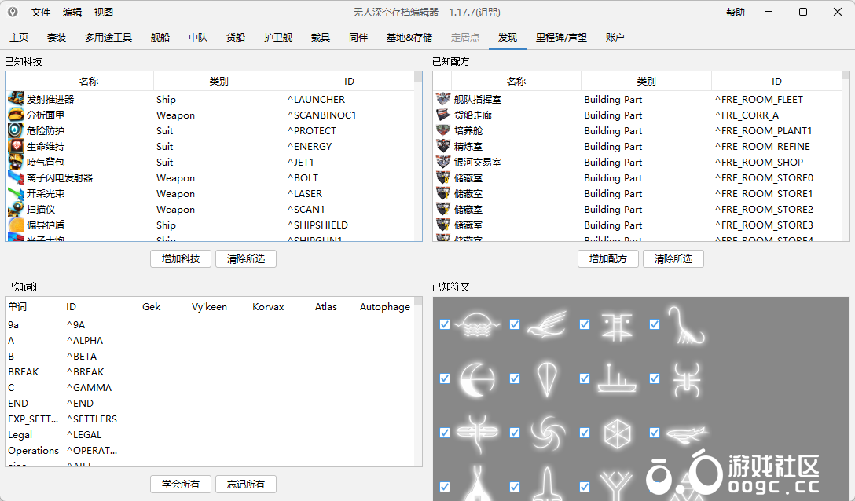The image size is (855, 501).
Task: Click the 喷气背包 technology icon
Action: pyautogui.click(x=16, y=162)
